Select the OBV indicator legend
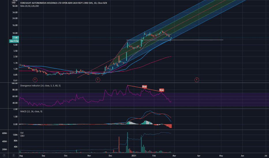The image size is (269, 158). [x=22, y=136]
